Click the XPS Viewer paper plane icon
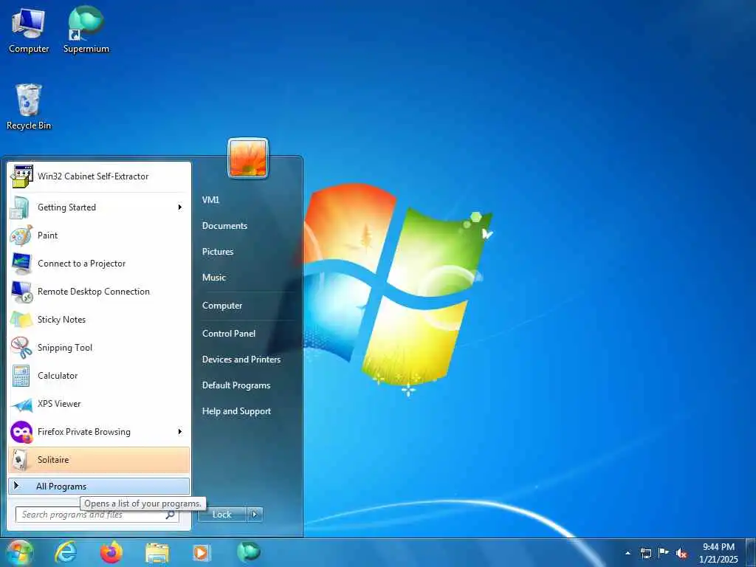Viewport: 756px width, 567px height. pyautogui.click(x=21, y=404)
